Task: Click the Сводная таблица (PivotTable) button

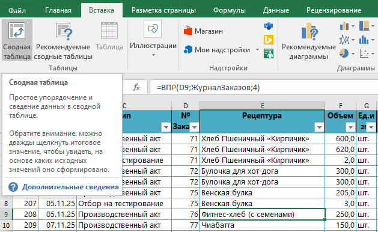Action: [17, 40]
